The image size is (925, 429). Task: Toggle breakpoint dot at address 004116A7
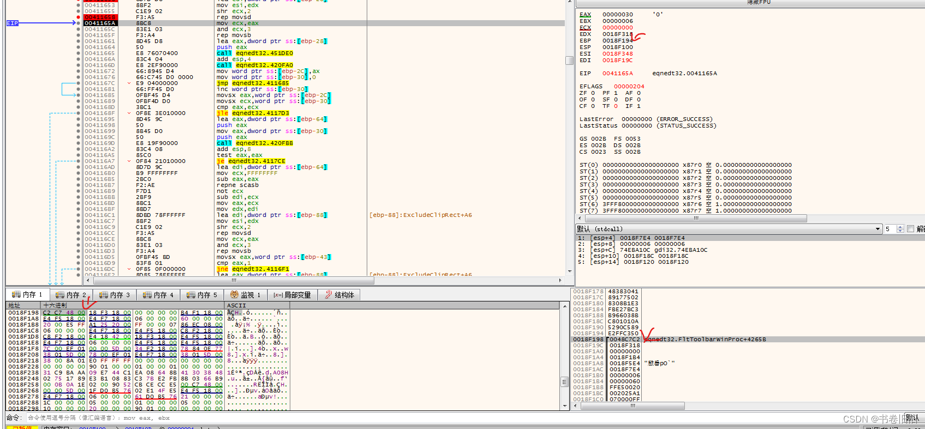click(79, 161)
